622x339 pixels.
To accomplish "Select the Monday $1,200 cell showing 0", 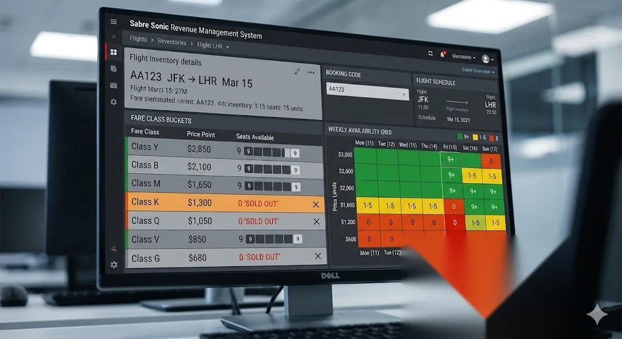I will click(368, 222).
